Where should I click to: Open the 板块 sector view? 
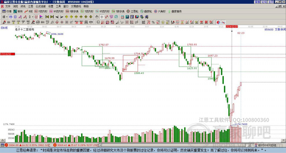click(x=18, y=11)
